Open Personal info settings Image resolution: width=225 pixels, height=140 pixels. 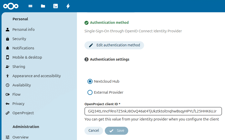(23, 30)
